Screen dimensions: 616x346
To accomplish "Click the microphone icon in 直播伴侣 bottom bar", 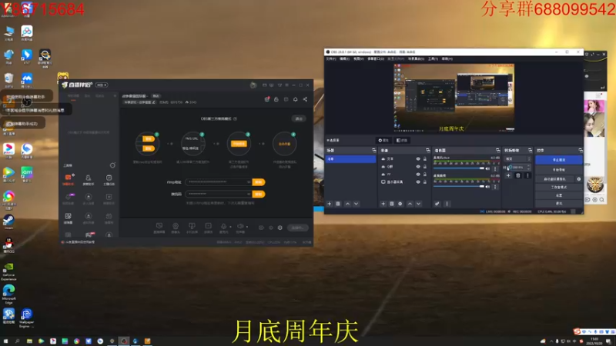I will (223, 227).
